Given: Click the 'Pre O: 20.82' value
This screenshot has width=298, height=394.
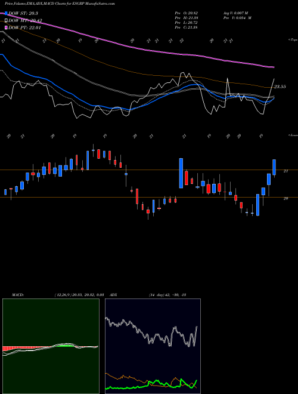Looking at the screenshot, I should (187, 13).
